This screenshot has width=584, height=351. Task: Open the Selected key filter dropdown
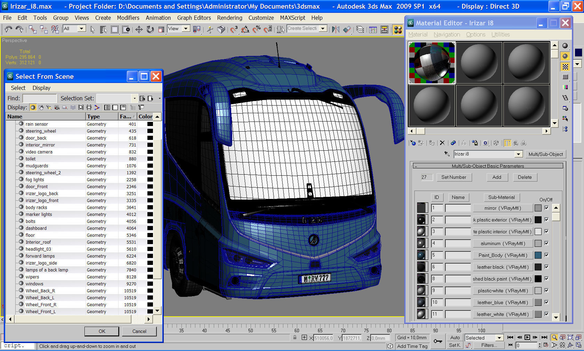point(500,338)
